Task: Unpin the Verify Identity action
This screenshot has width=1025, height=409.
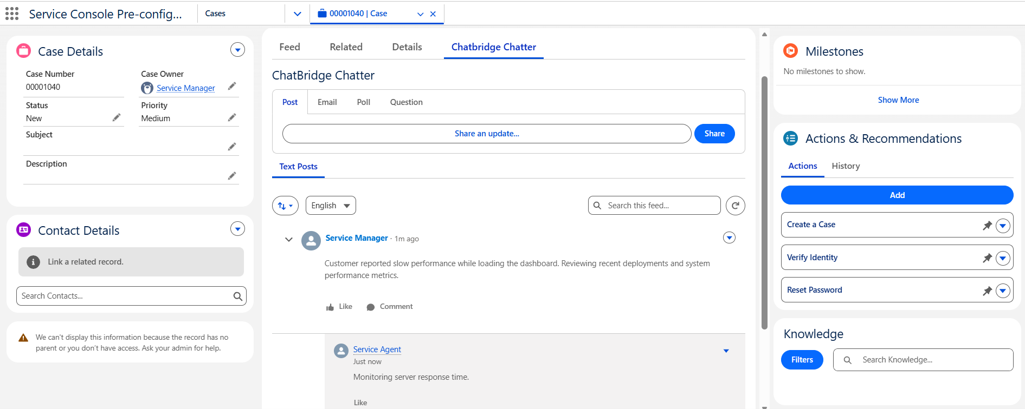Action: [987, 258]
